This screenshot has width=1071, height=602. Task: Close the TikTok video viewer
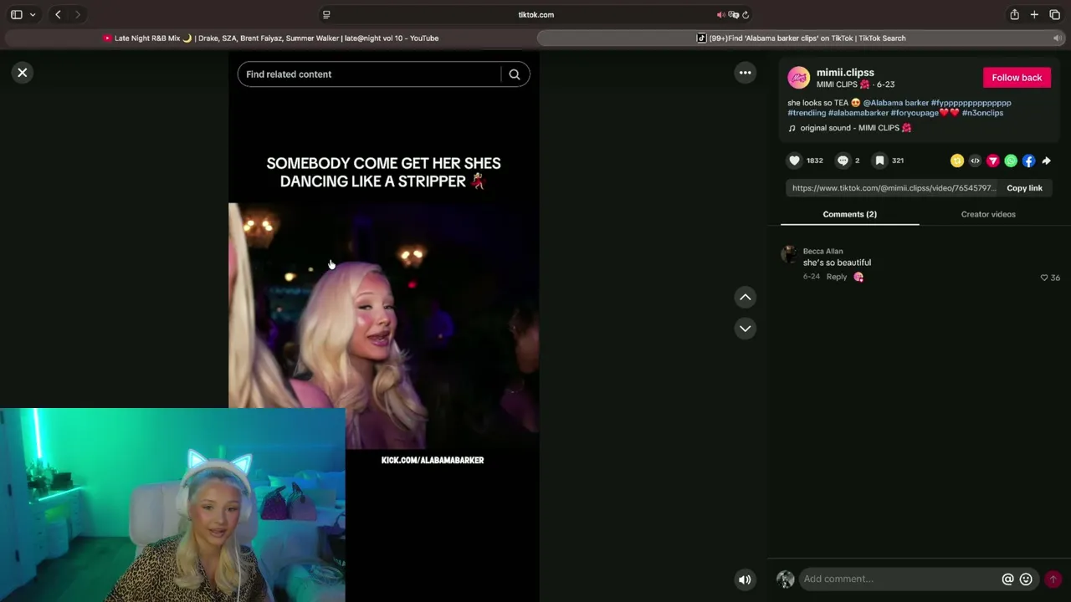pos(23,73)
